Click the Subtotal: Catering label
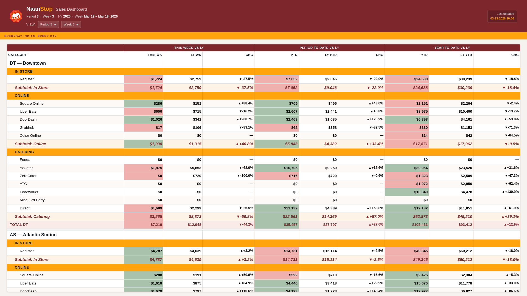 click(32, 217)
